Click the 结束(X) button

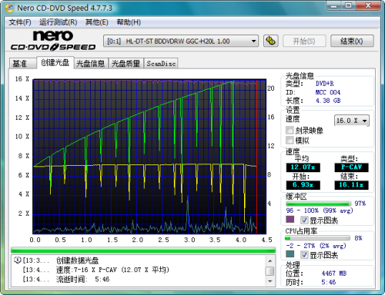[352, 41]
